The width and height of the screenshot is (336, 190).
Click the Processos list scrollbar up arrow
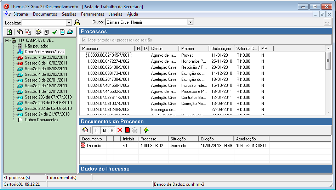click(x=328, y=49)
